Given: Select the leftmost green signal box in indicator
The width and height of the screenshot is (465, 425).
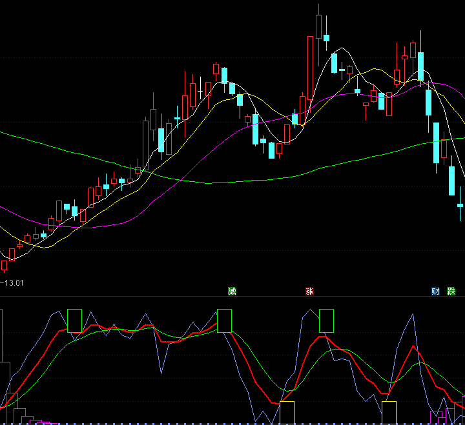Looking at the screenshot, I should (x=74, y=321).
